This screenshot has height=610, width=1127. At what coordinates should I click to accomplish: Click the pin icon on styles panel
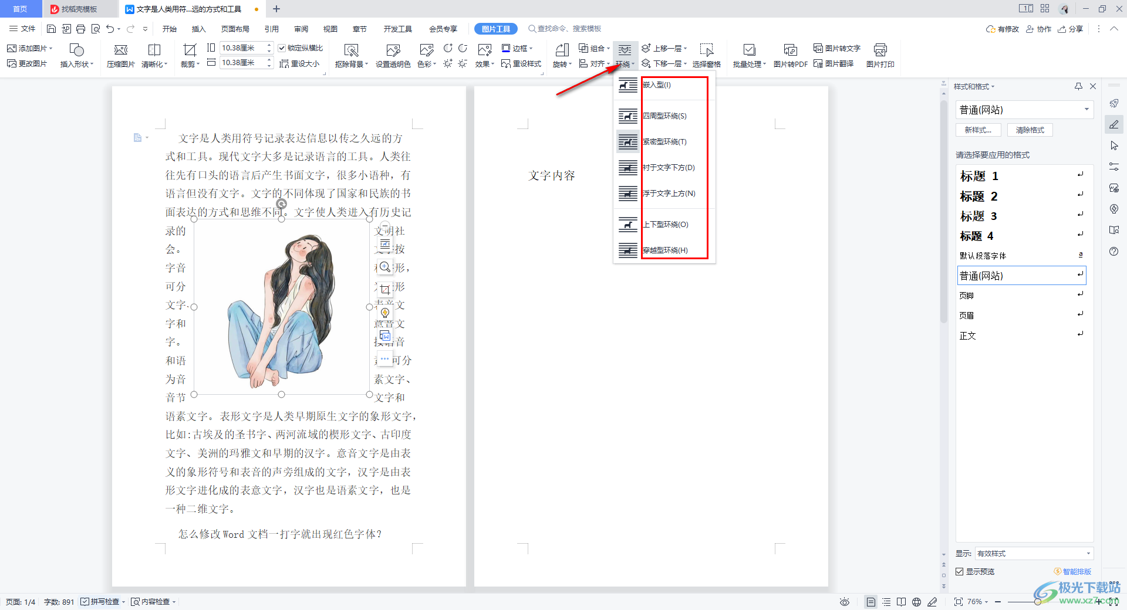point(1078,86)
